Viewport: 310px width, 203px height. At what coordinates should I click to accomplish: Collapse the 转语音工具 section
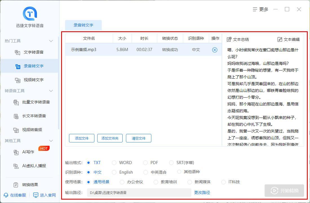tap(51, 91)
